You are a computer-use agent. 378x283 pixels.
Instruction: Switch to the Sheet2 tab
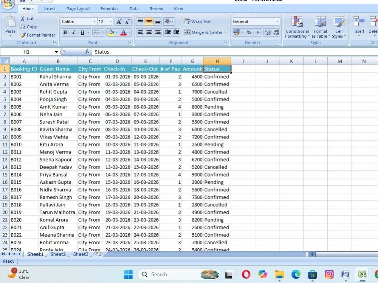pos(58,254)
